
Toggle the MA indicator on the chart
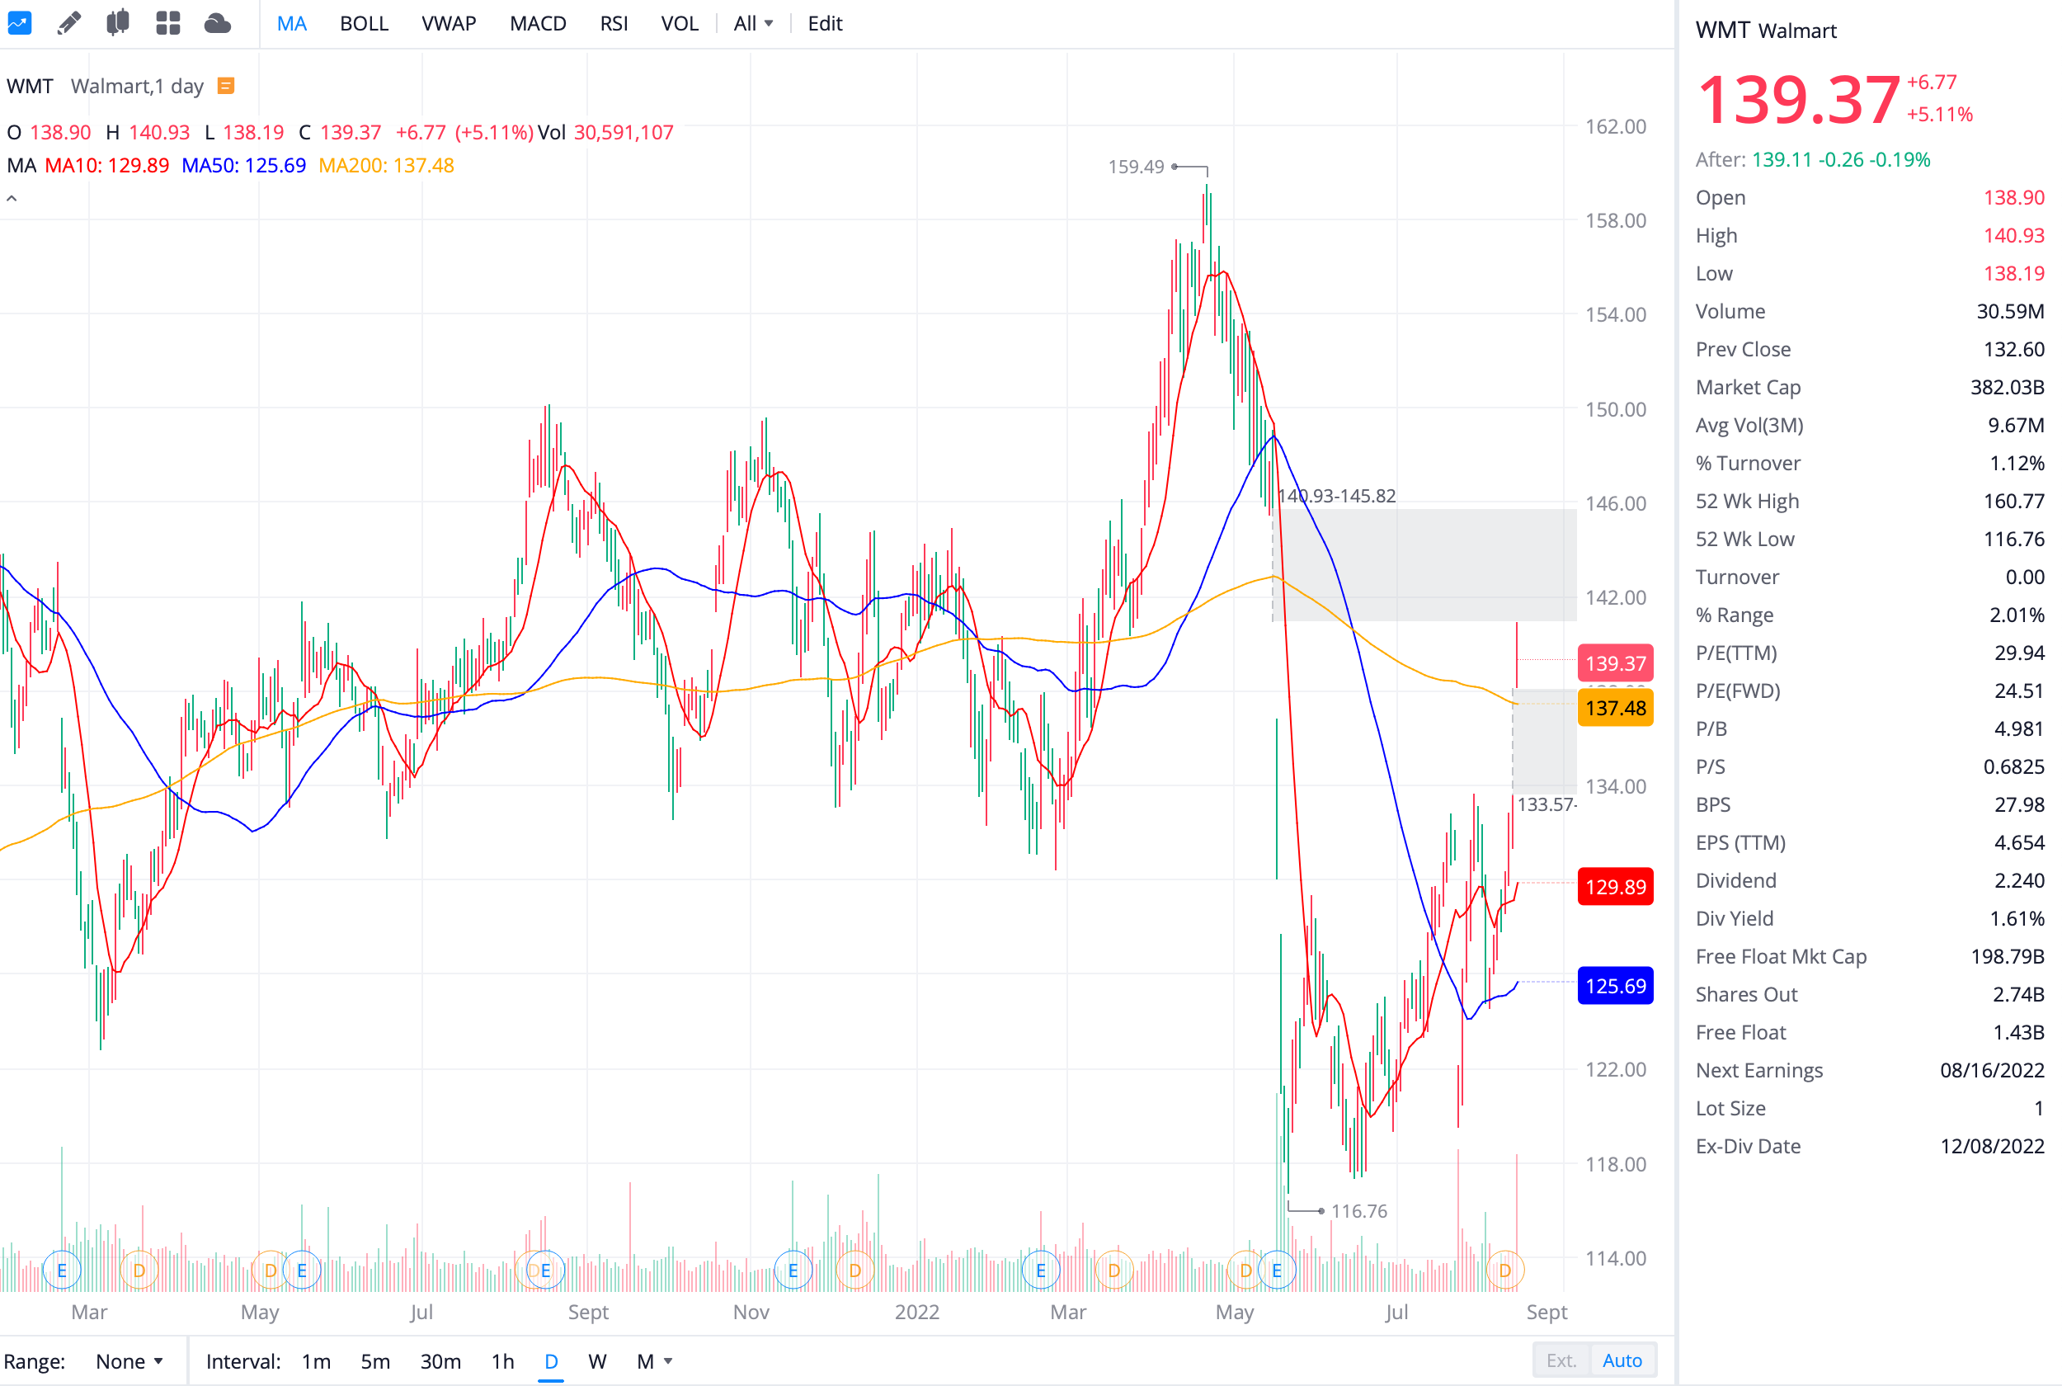click(291, 24)
